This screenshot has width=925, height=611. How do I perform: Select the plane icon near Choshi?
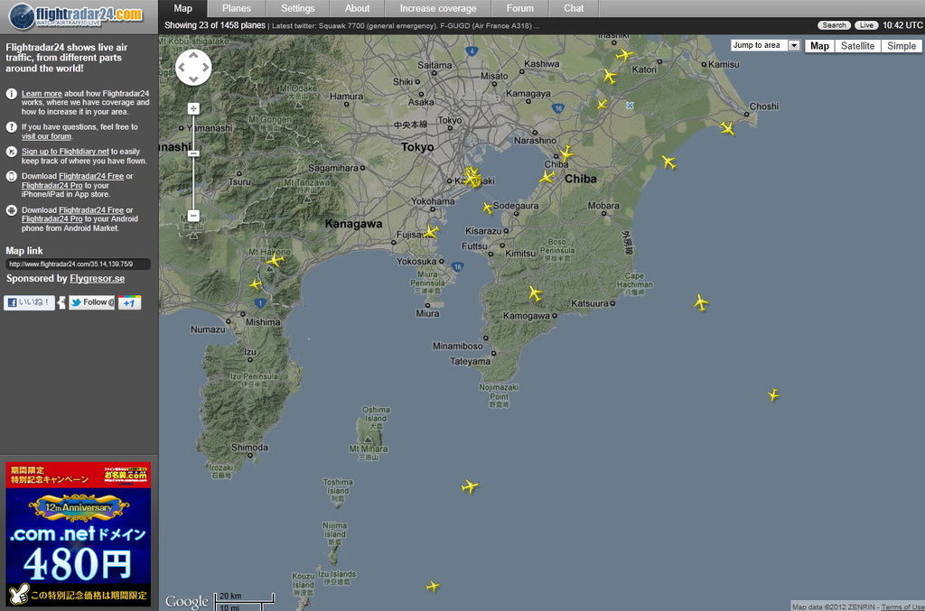pos(727,128)
